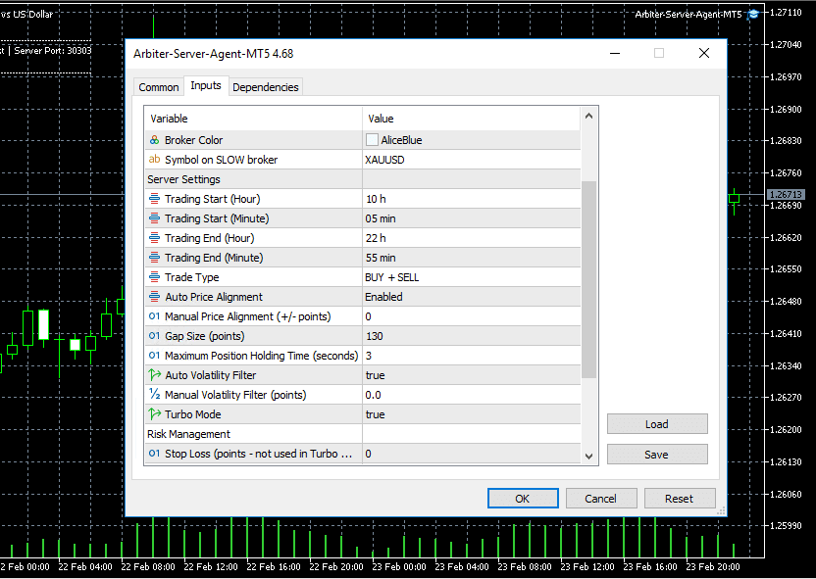Image resolution: width=816 pixels, height=579 pixels.
Task: Click the enum icon next to Trading End (Hour)
Action: click(x=155, y=238)
